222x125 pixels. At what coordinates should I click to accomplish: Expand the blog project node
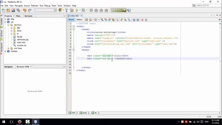click(x=6, y=19)
